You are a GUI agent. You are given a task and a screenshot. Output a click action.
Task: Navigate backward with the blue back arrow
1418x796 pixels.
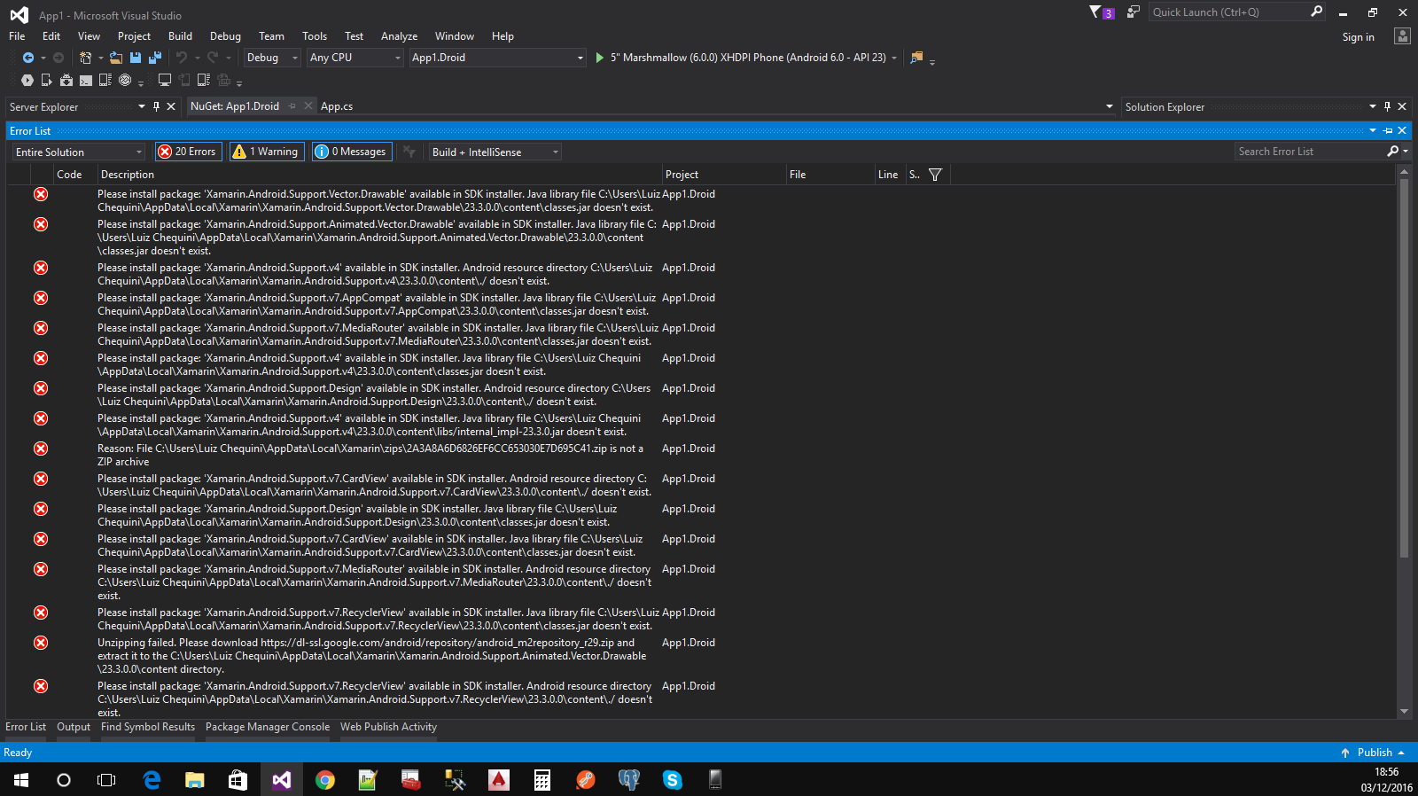28,58
